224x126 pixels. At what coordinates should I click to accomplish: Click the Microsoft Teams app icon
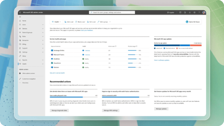52,55
